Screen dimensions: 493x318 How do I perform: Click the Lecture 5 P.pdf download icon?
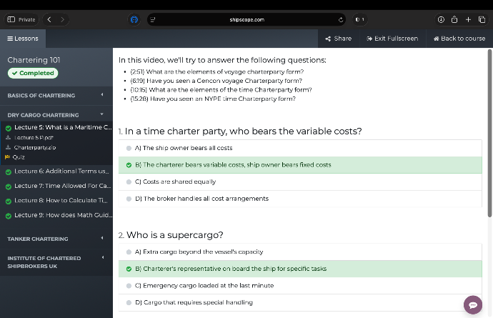[x=9, y=138]
